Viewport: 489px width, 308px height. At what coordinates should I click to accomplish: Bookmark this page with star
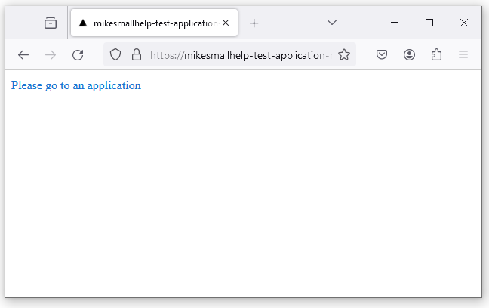pos(344,54)
